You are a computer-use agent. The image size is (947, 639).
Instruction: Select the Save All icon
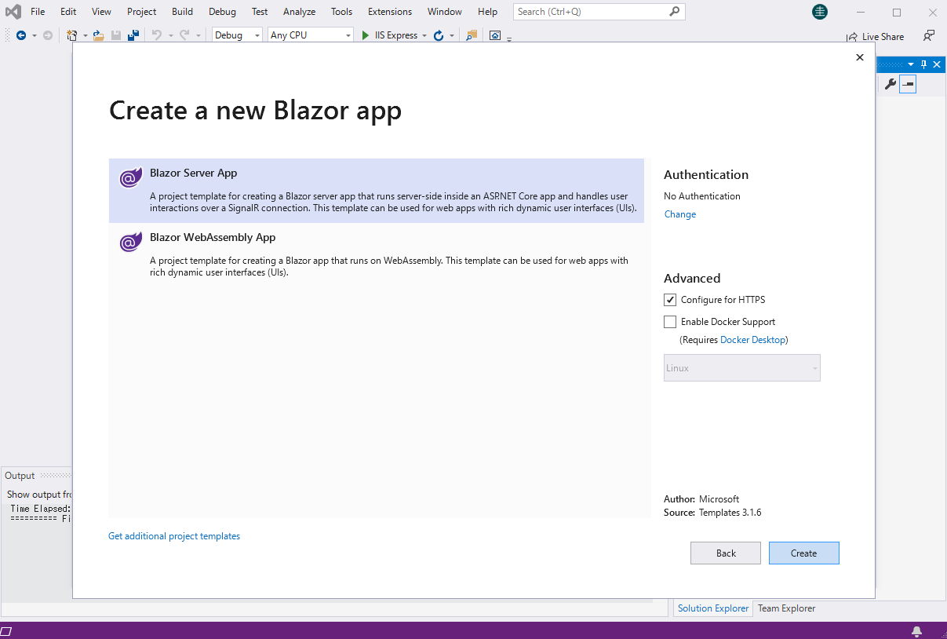(132, 35)
